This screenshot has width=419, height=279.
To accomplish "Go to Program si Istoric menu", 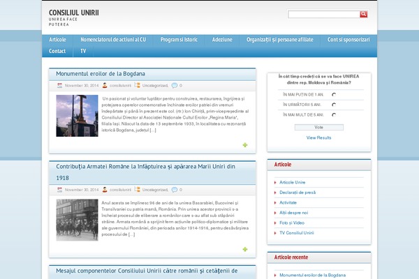I will (179, 40).
